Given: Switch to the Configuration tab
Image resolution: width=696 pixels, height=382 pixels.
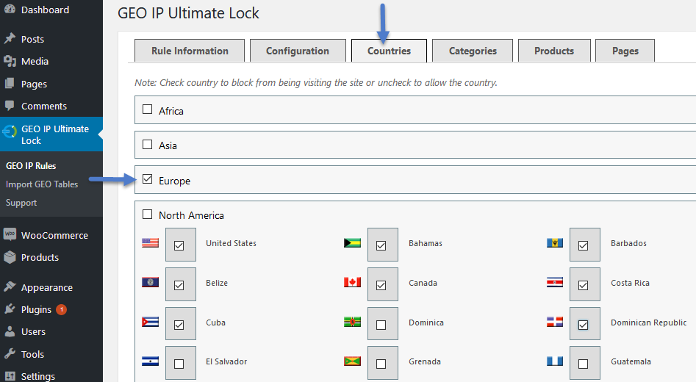Looking at the screenshot, I should (298, 51).
